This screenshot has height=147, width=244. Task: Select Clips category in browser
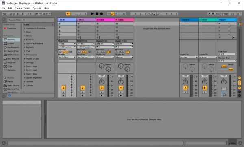[x=11, y=66]
